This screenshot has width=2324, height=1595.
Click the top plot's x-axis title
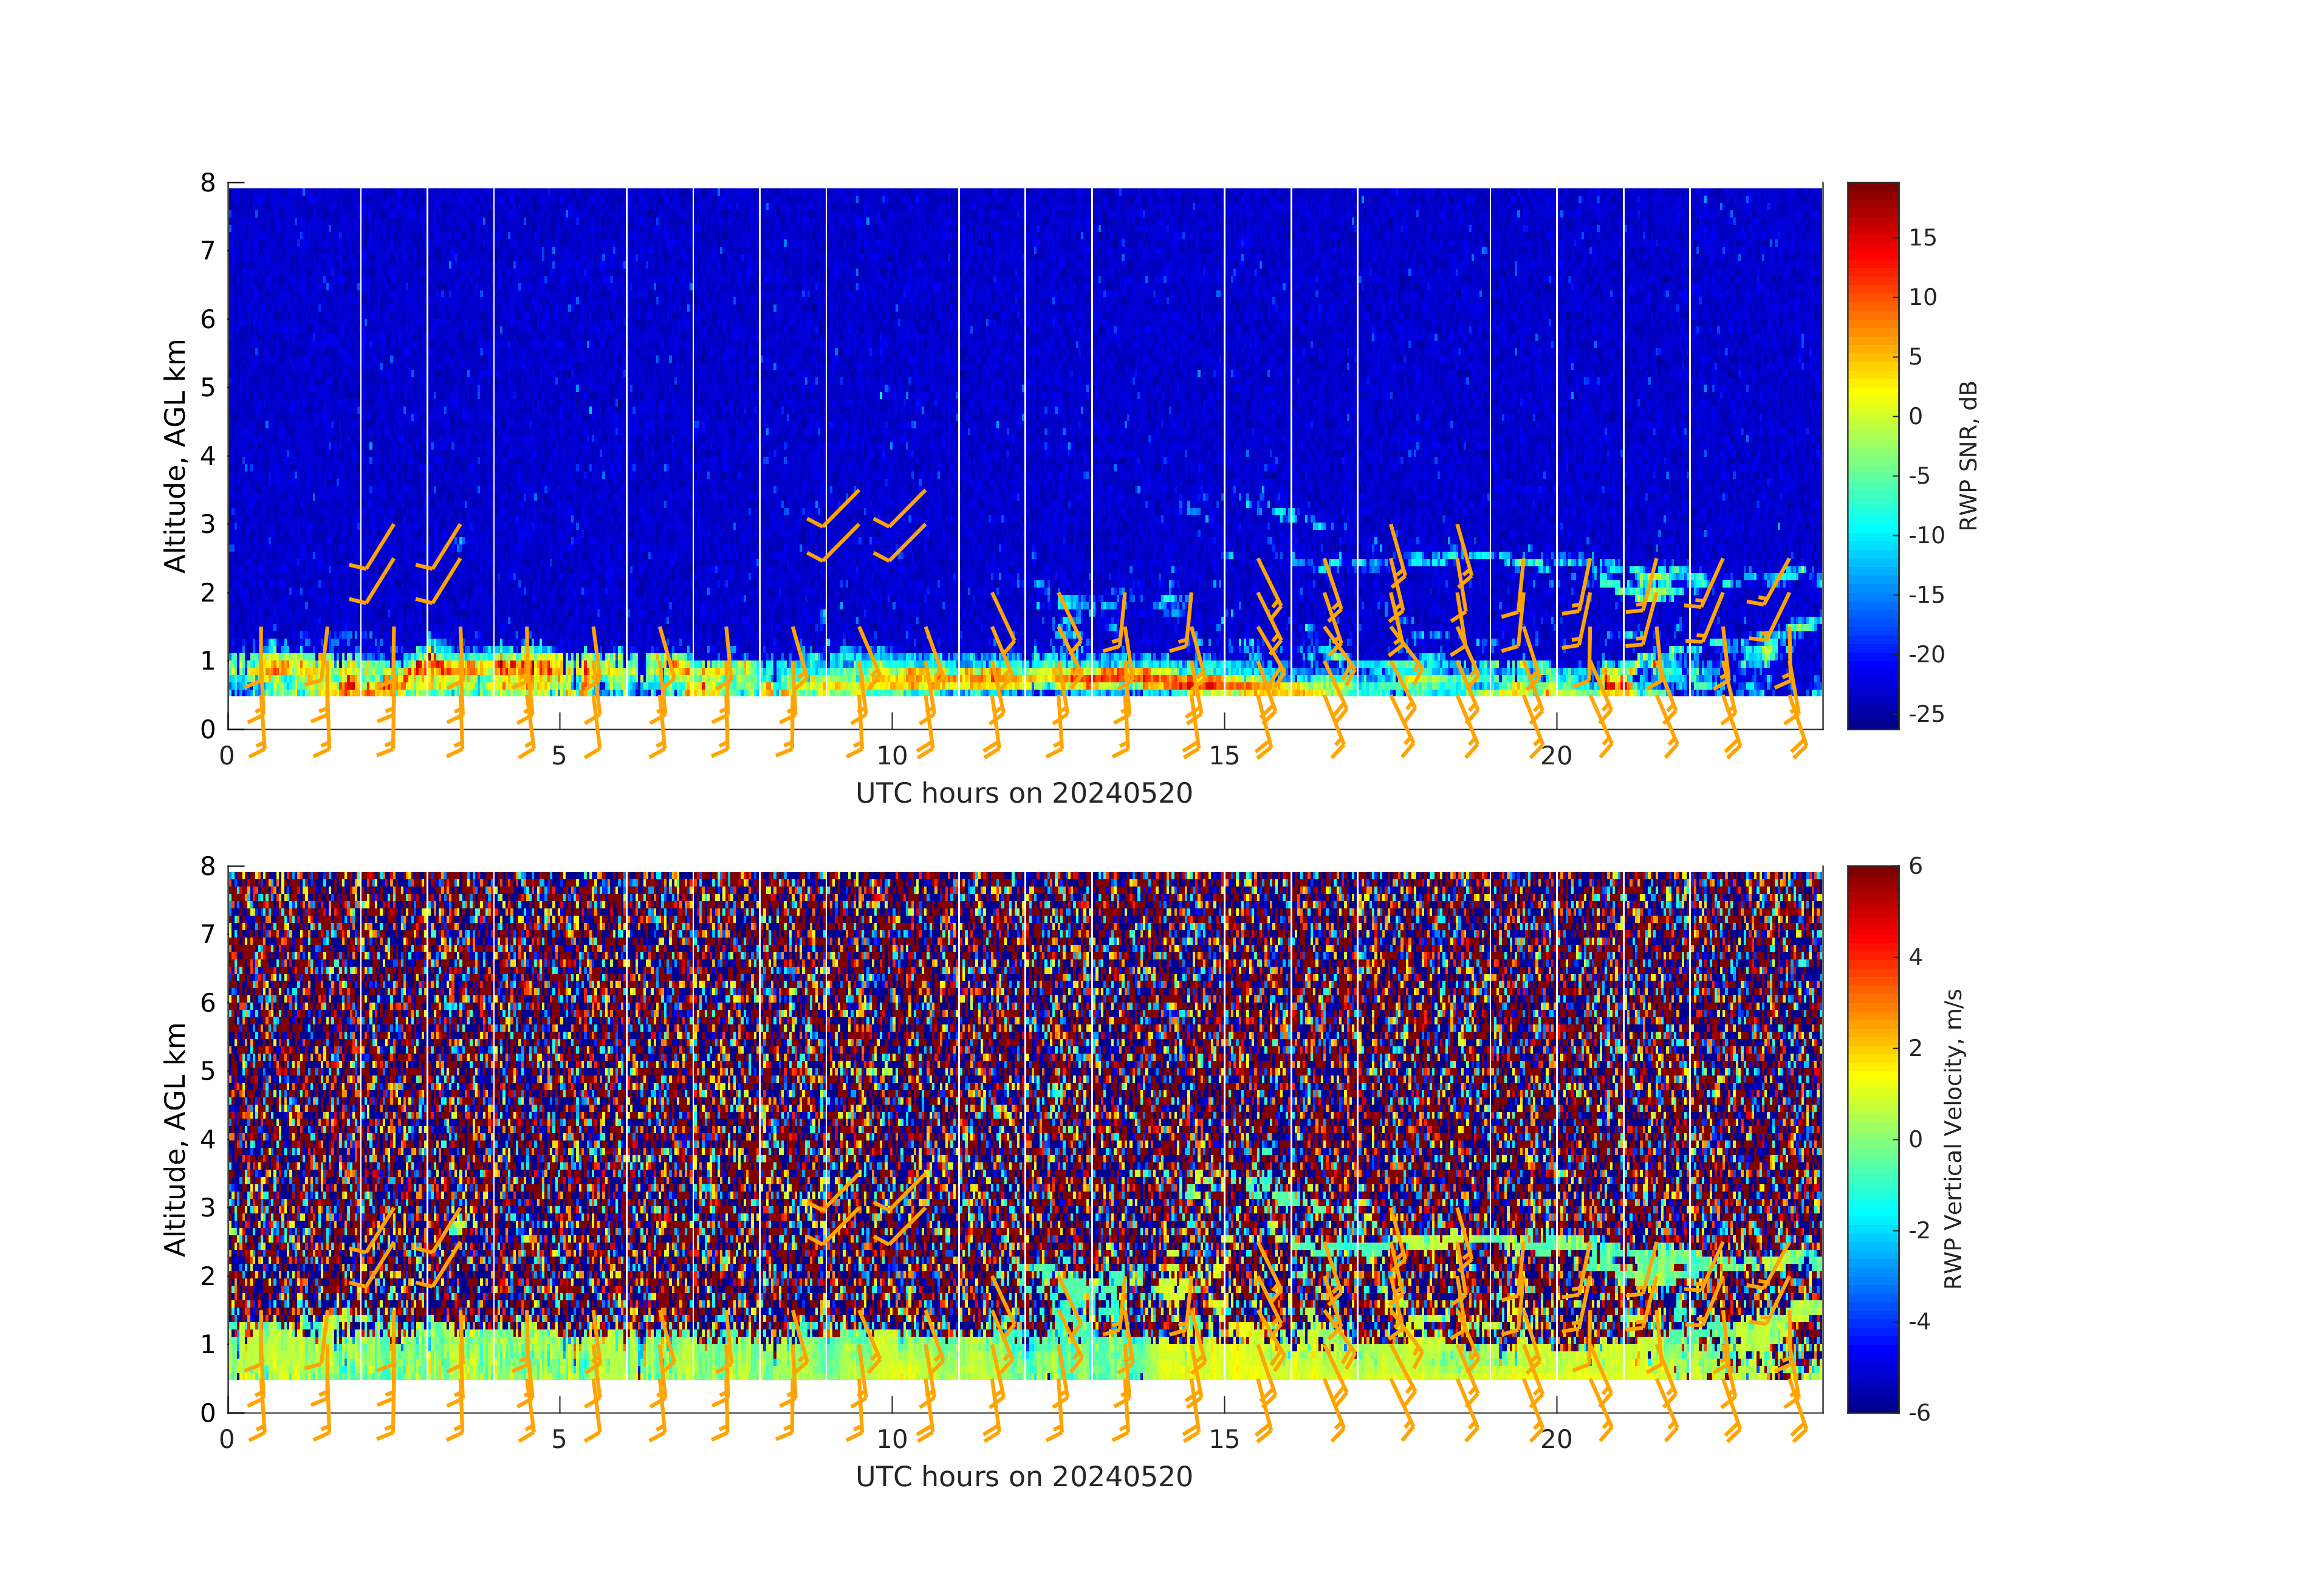[x=1024, y=794]
